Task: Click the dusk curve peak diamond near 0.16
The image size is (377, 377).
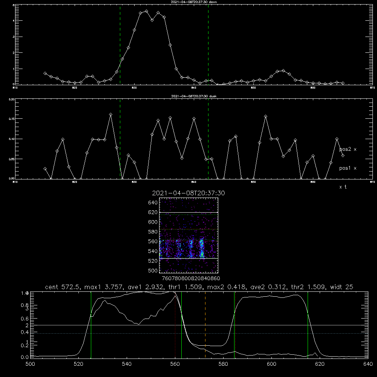Action: click(110, 115)
